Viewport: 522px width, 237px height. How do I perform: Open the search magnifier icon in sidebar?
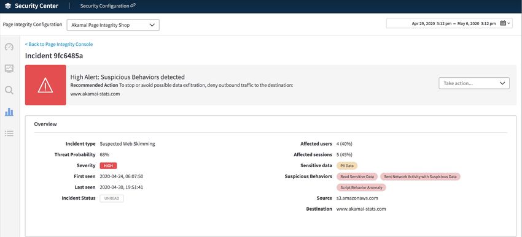point(9,90)
